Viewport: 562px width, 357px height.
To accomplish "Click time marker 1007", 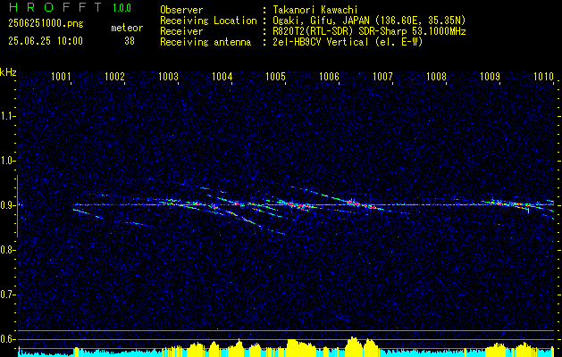I will 382,76.
